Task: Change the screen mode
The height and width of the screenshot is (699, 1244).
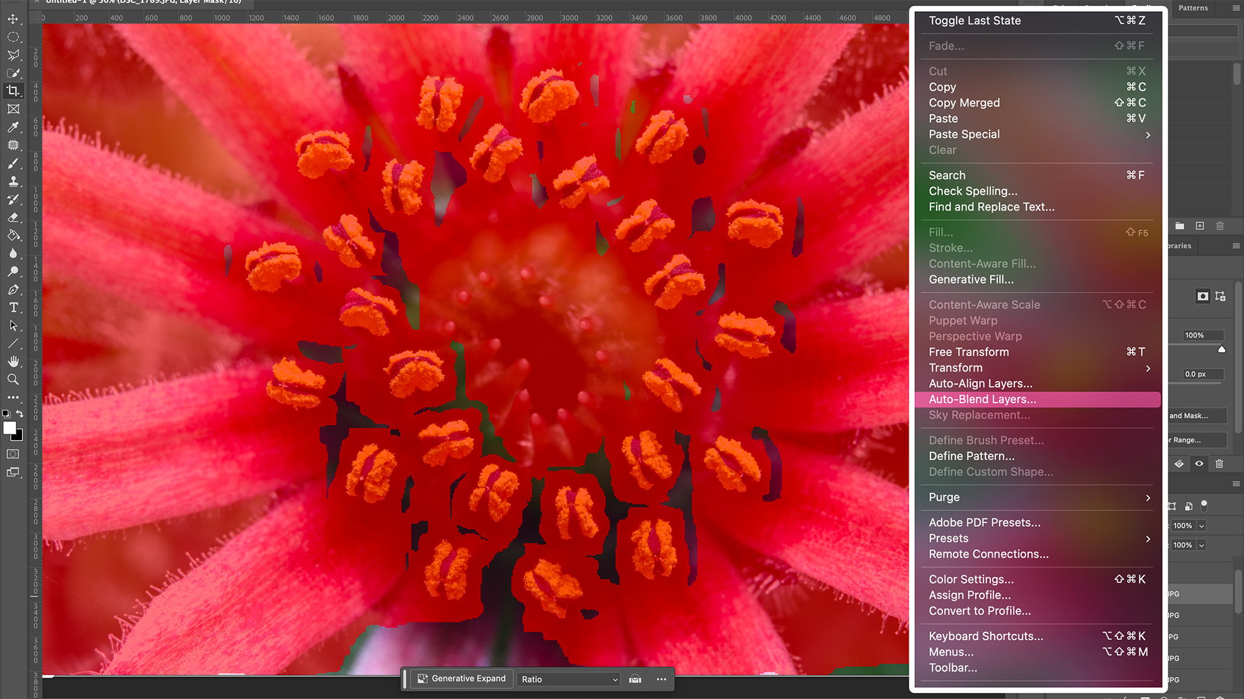Action: (13, 472)
